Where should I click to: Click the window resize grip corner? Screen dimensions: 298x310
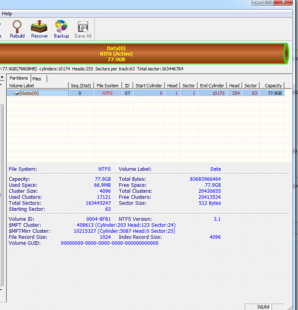(290, 307)
